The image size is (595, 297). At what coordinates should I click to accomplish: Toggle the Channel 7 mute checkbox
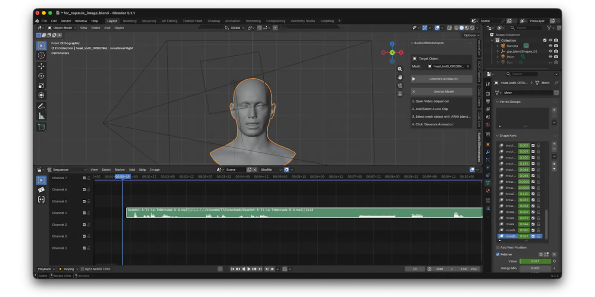click(x=84, y=178)
